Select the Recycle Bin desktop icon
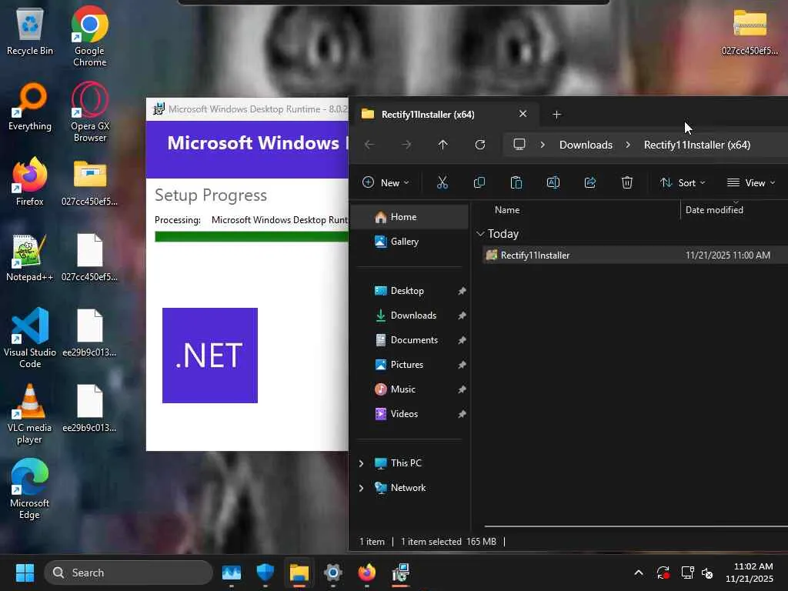 click(30, 32)
